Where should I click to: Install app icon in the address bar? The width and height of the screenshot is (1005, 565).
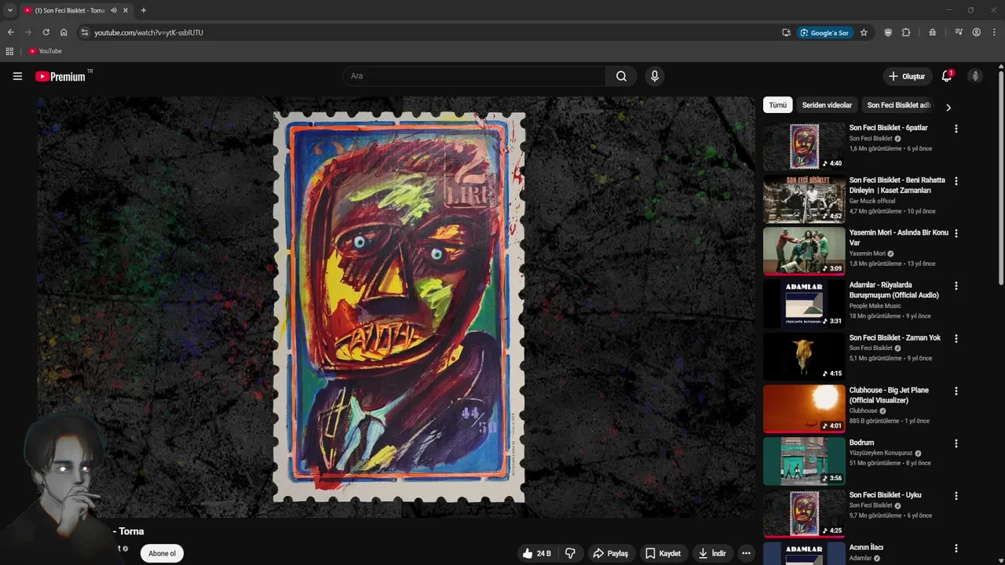786,32
